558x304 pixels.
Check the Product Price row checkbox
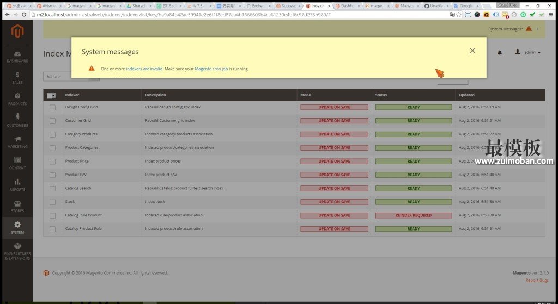pyautogui.click(x=53, y=161)
